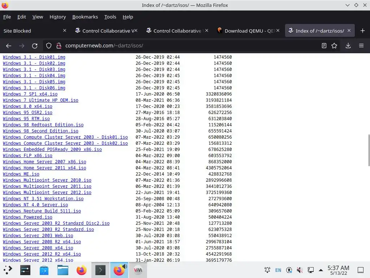This screenshot has height=278, width=370.
Task: Download Windows Multipoint Server 2012.iso
Action: [47, 192]
